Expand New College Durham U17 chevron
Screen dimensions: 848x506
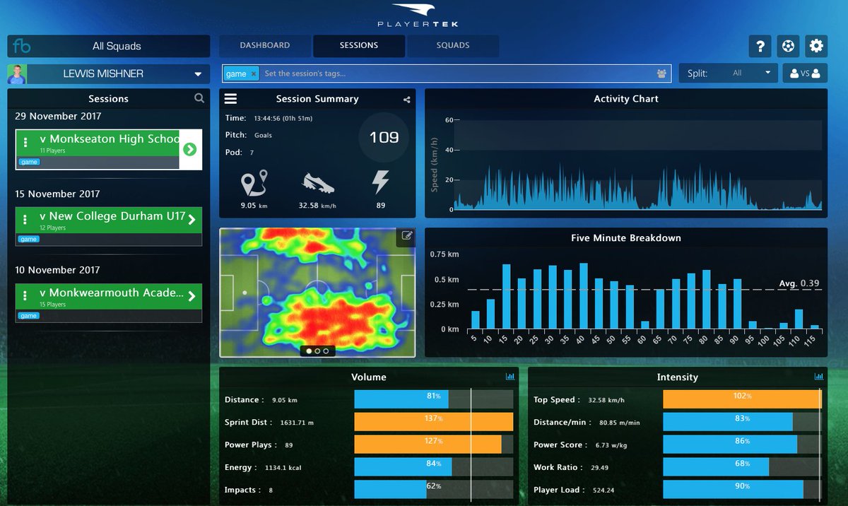[x=192, y=219]
